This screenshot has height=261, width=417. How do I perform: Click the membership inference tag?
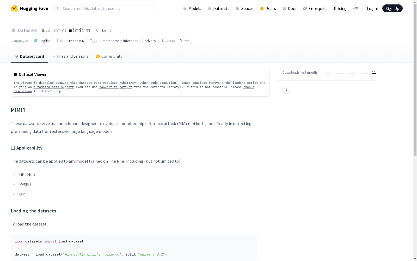(x=120, y=41)
